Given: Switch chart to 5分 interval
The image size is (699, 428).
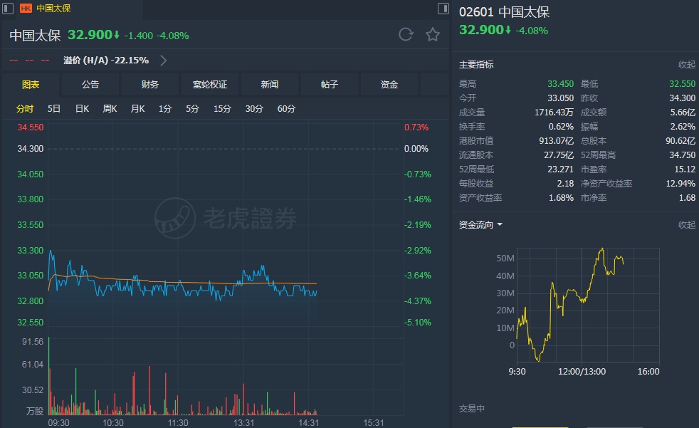Looking at the screenshot, I should tap(193, 109).
